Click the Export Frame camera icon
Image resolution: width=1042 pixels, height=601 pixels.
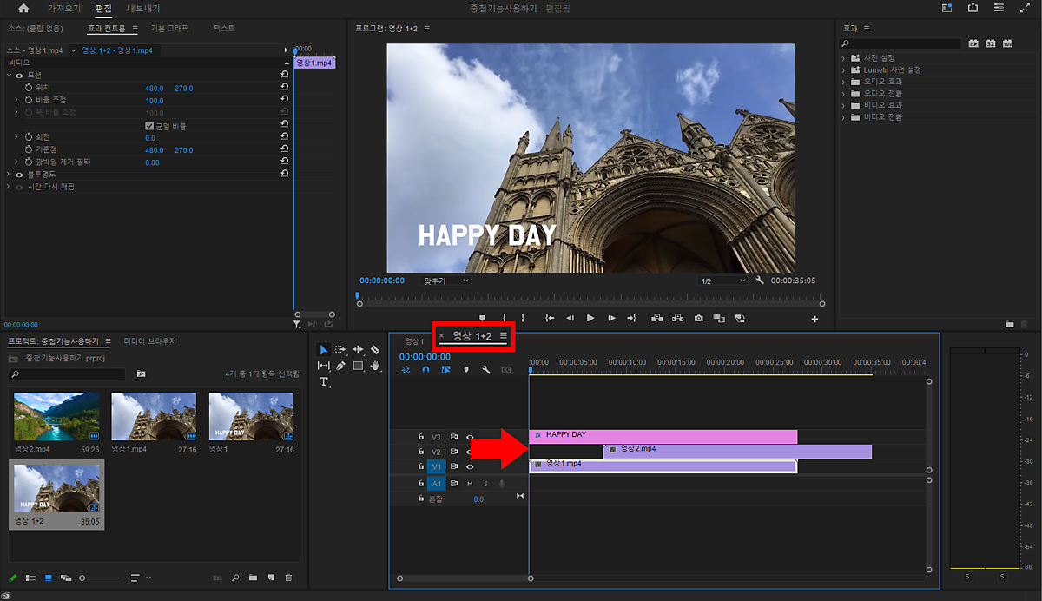pyautogui.click(x=698, y=319)
